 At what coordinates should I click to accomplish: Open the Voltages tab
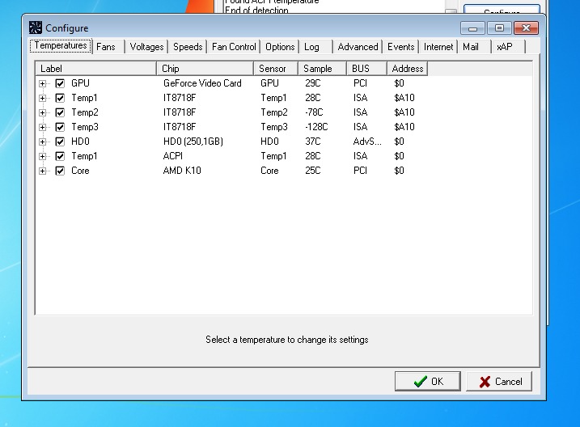pos(146,47)
